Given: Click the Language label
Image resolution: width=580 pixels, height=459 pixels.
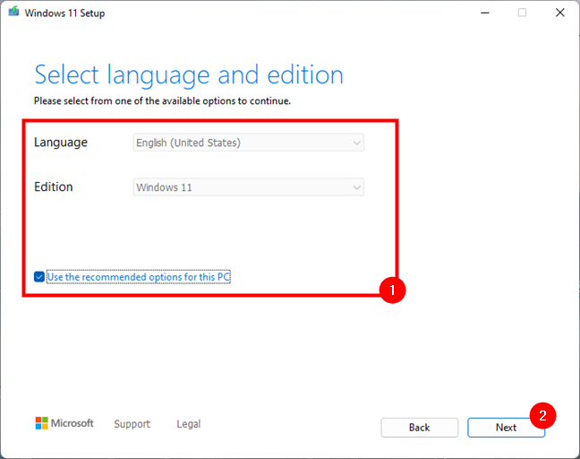Looking at the screenshot, I should (x=61, y=143).
